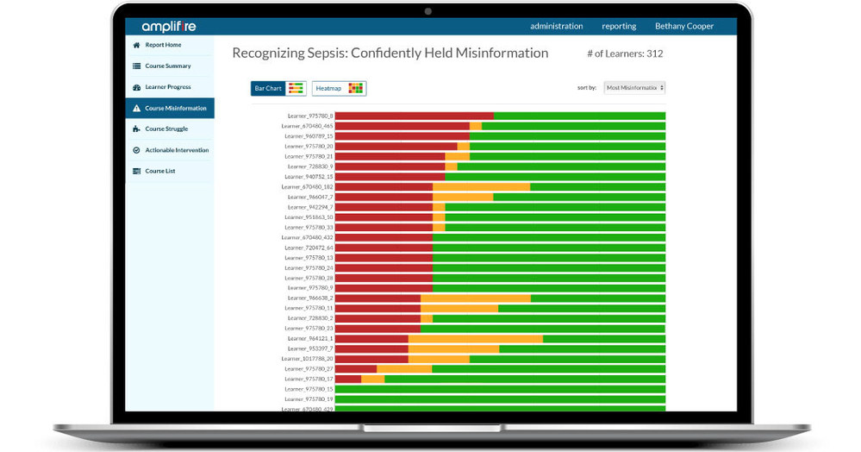This screenshot has width=861, height=452.
Task: Open the administration menu
Action: point(556,26)
